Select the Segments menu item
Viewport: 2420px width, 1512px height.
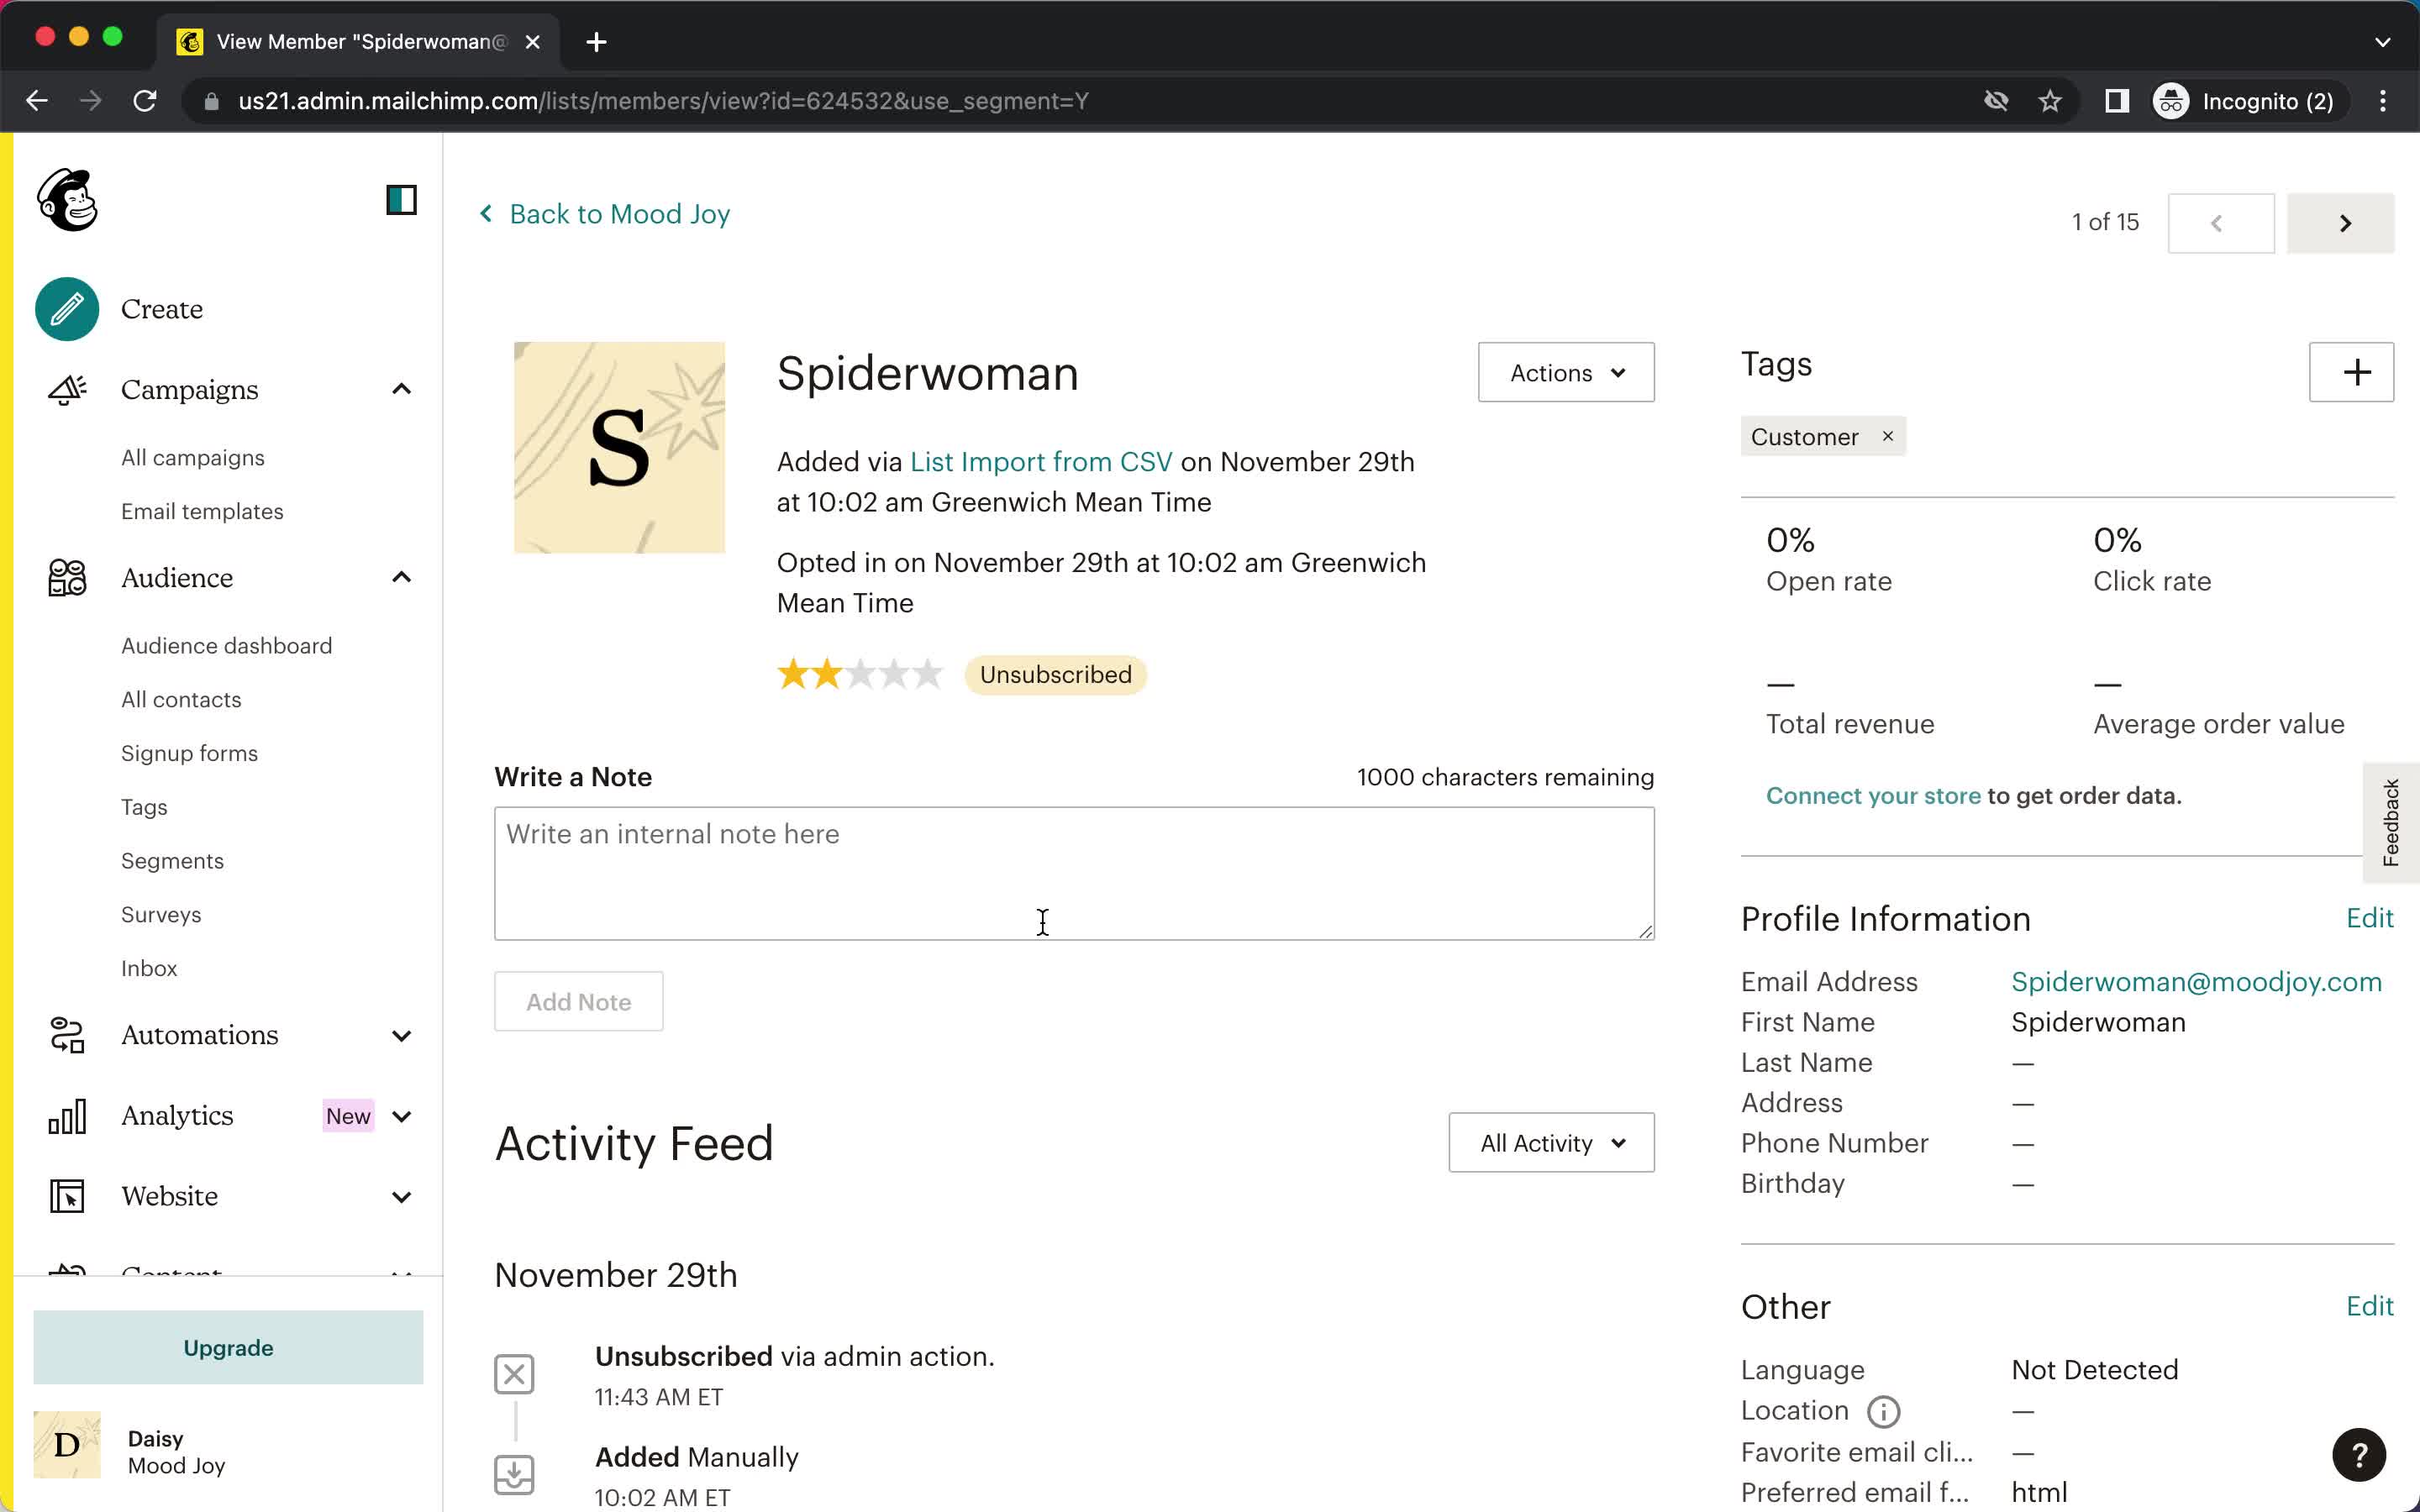pyautogui.click(x=171, y=858)
